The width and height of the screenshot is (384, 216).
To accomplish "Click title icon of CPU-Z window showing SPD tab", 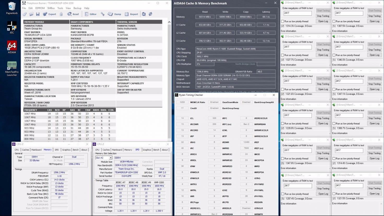I will [x=94, y=144].
